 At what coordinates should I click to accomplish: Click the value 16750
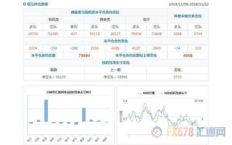tap(33, 34)
